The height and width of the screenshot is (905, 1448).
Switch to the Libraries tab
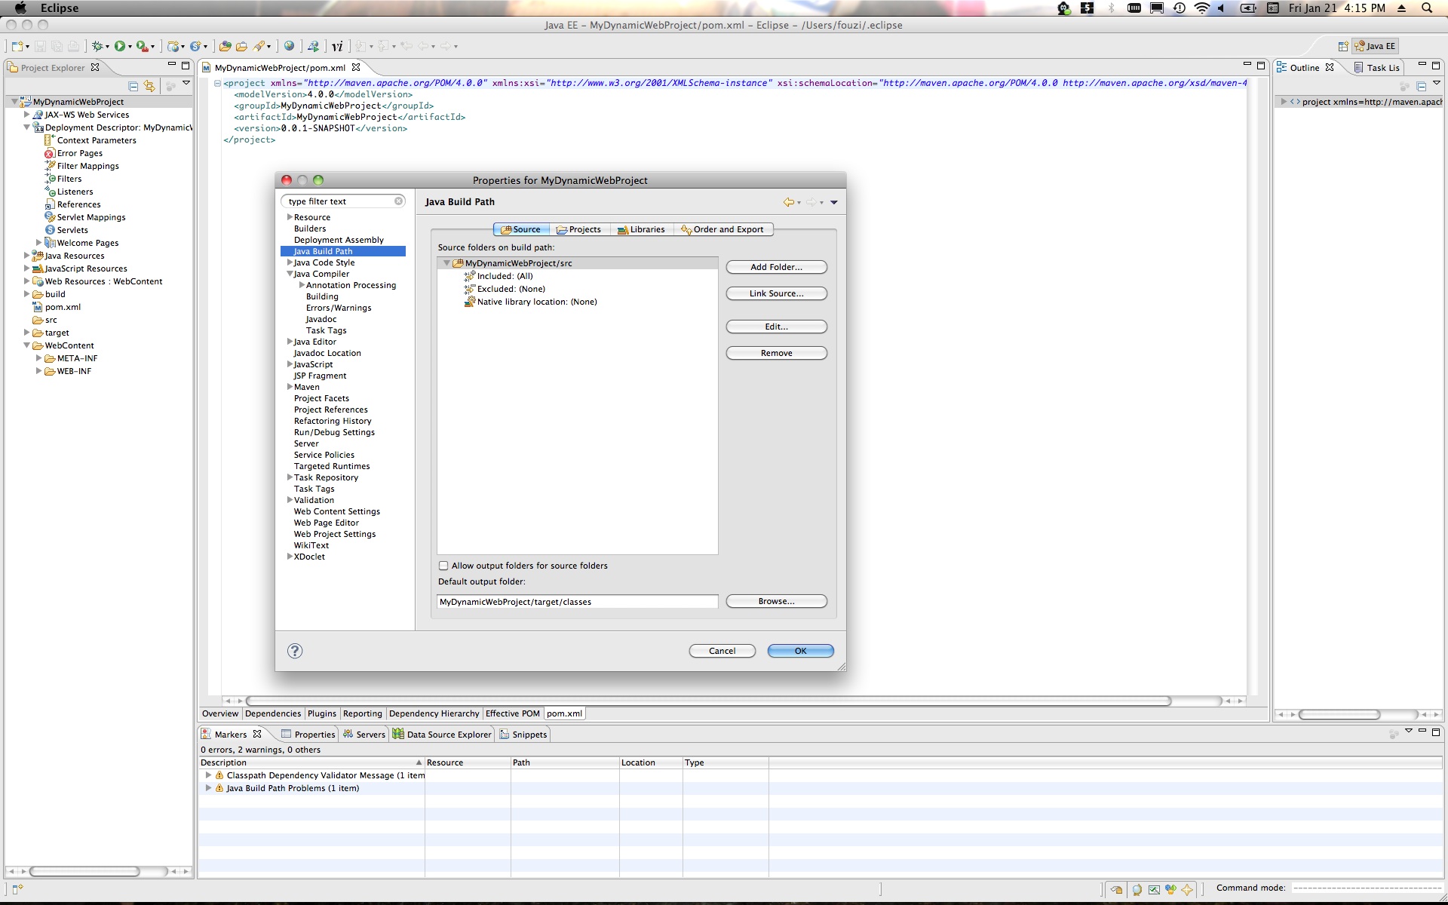[641, 229]
